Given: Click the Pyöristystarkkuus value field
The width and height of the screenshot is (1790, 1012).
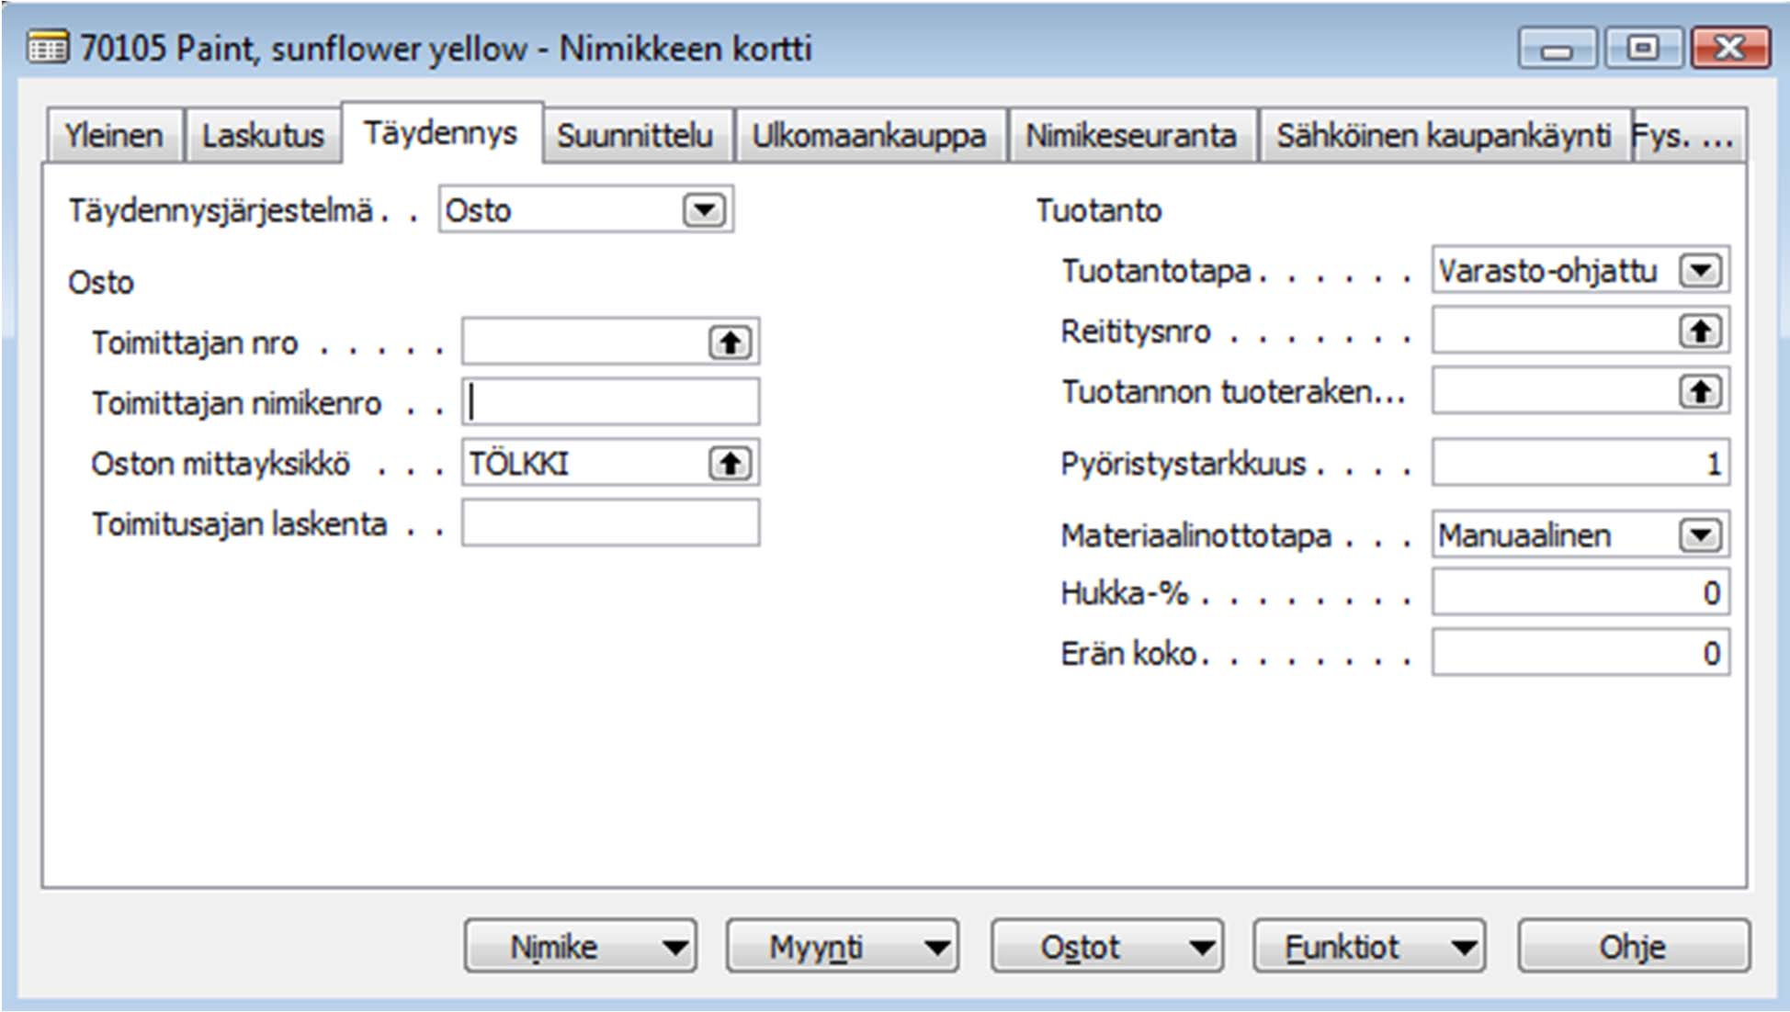Looking at the screenshot, I should 1580,463.
